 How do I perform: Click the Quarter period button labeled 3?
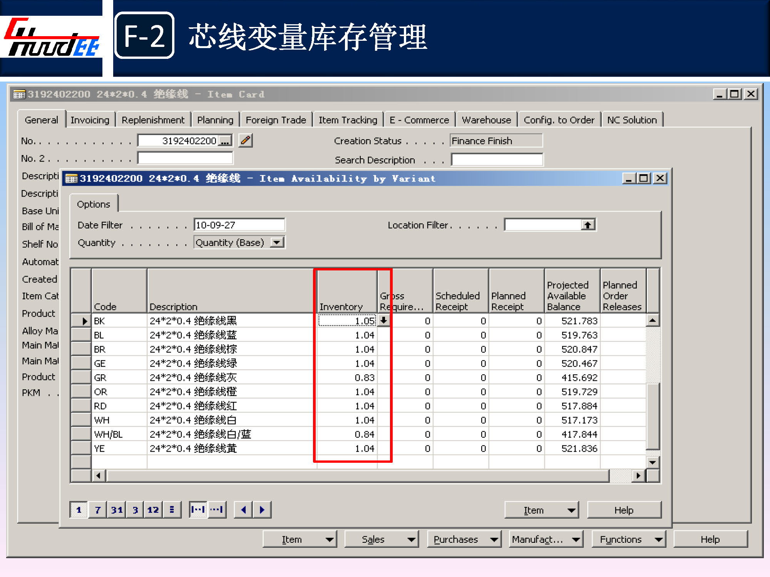click(135, 510)
